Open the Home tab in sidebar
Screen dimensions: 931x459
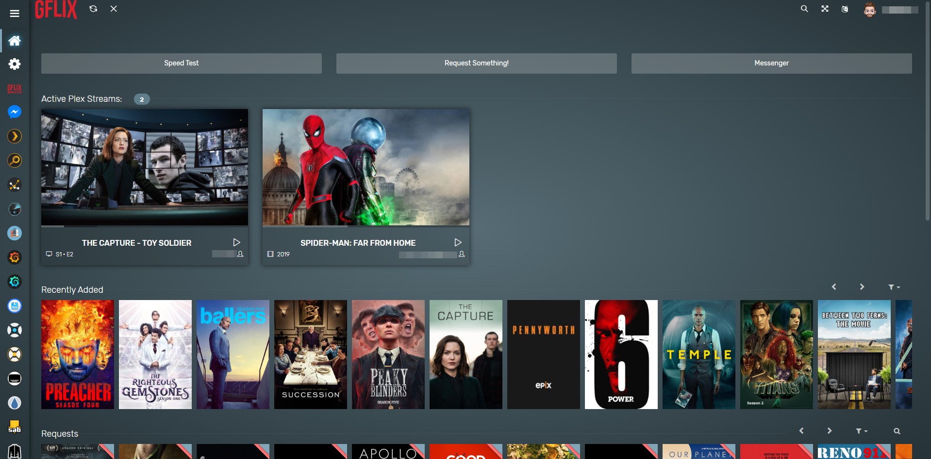pyautogui.click(x=15, y=41)
